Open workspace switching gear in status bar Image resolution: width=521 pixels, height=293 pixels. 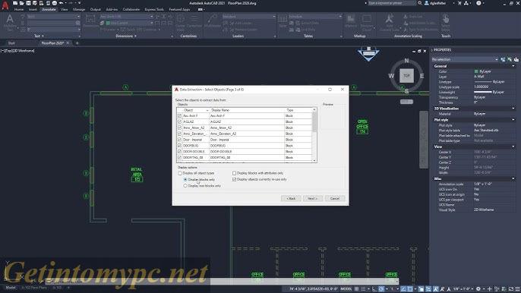(x=478, y=288)
